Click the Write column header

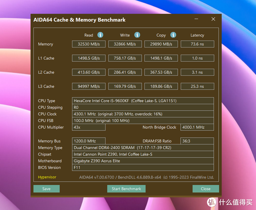coord(125,35)
